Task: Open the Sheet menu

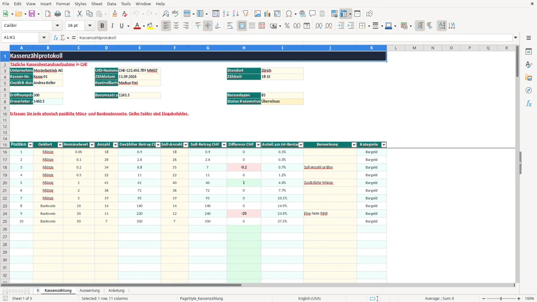Action: tap(97, 4)
